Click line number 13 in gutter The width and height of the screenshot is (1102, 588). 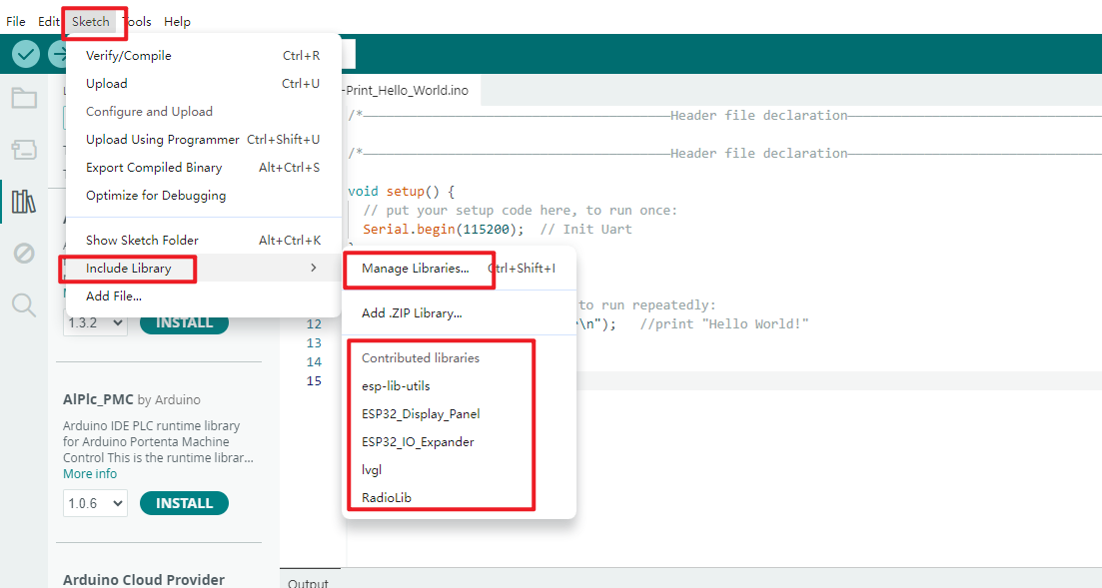tap(314, 342)
